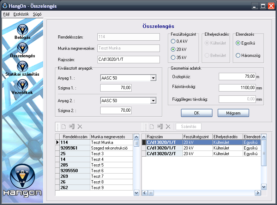Click the drawings table horizontal scrollbar
This screenshot has width=277, height=205.
(x=205, y=193)
